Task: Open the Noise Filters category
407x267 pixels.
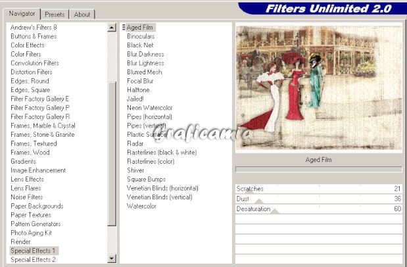Action: (x=26, y=197)
